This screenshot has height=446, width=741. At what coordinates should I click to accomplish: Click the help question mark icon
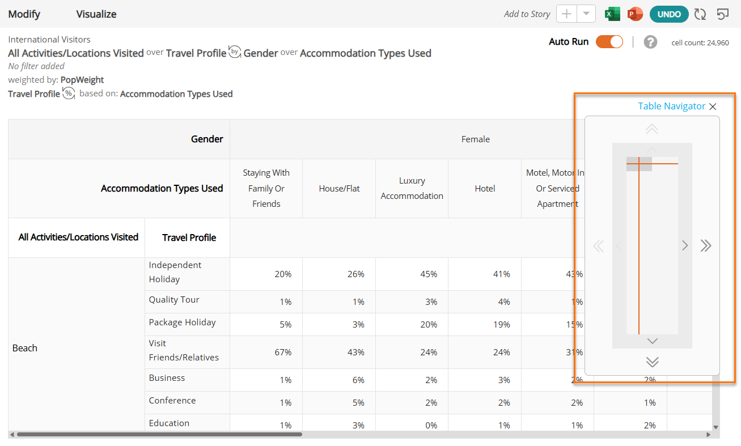coord(650,42)
